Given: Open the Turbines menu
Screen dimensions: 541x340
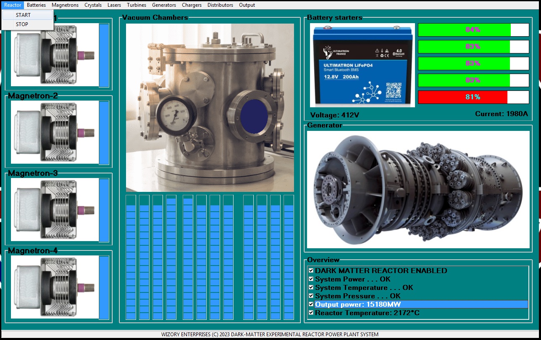Looking at the screenshot, I should (x=137, y=5).
